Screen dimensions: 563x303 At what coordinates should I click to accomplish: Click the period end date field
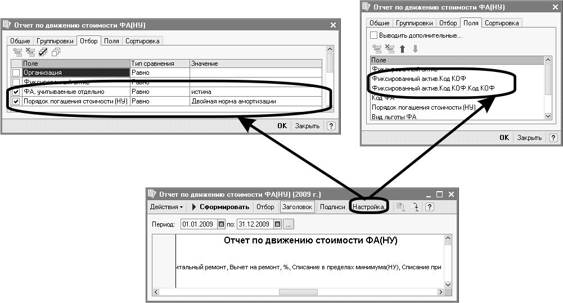[x=254, y=224]
